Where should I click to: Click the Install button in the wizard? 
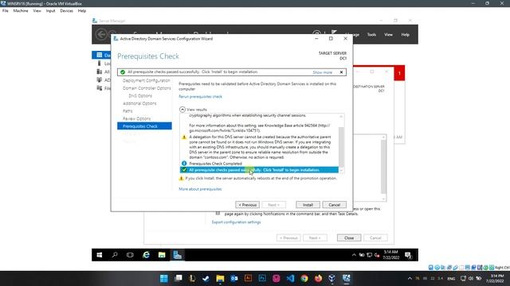click(x=308, y=205)
